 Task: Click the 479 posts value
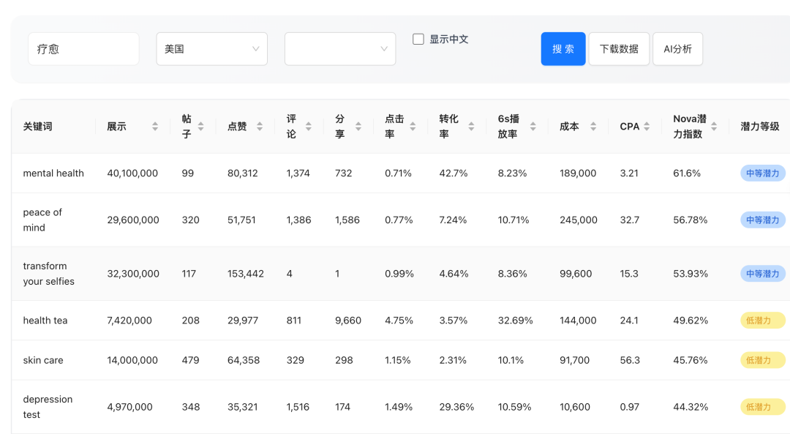pyautogui.click(x=190, y=360)
